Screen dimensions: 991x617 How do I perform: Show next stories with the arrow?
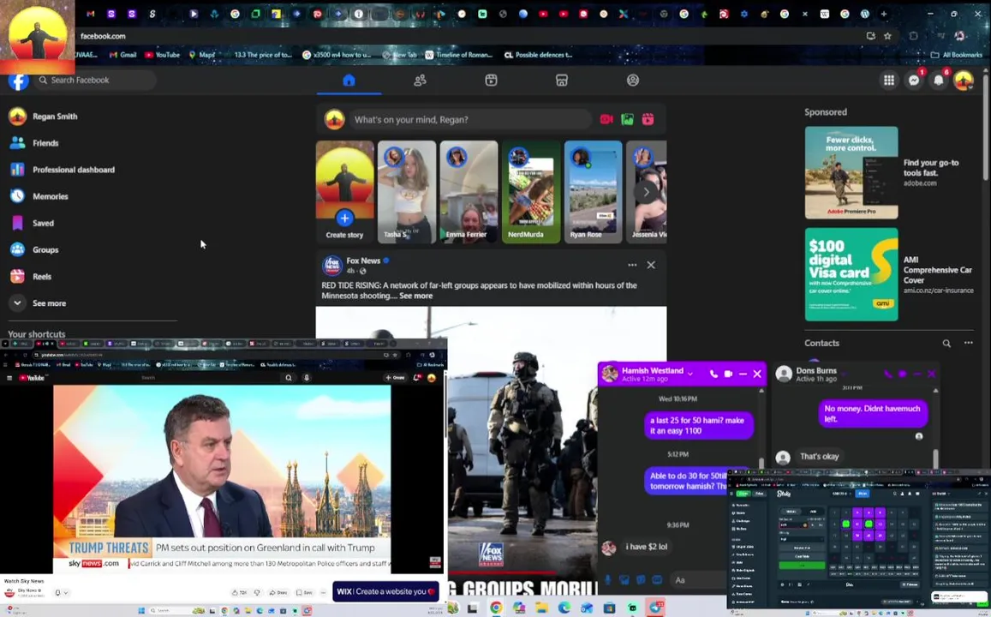[x=646, y=192]
